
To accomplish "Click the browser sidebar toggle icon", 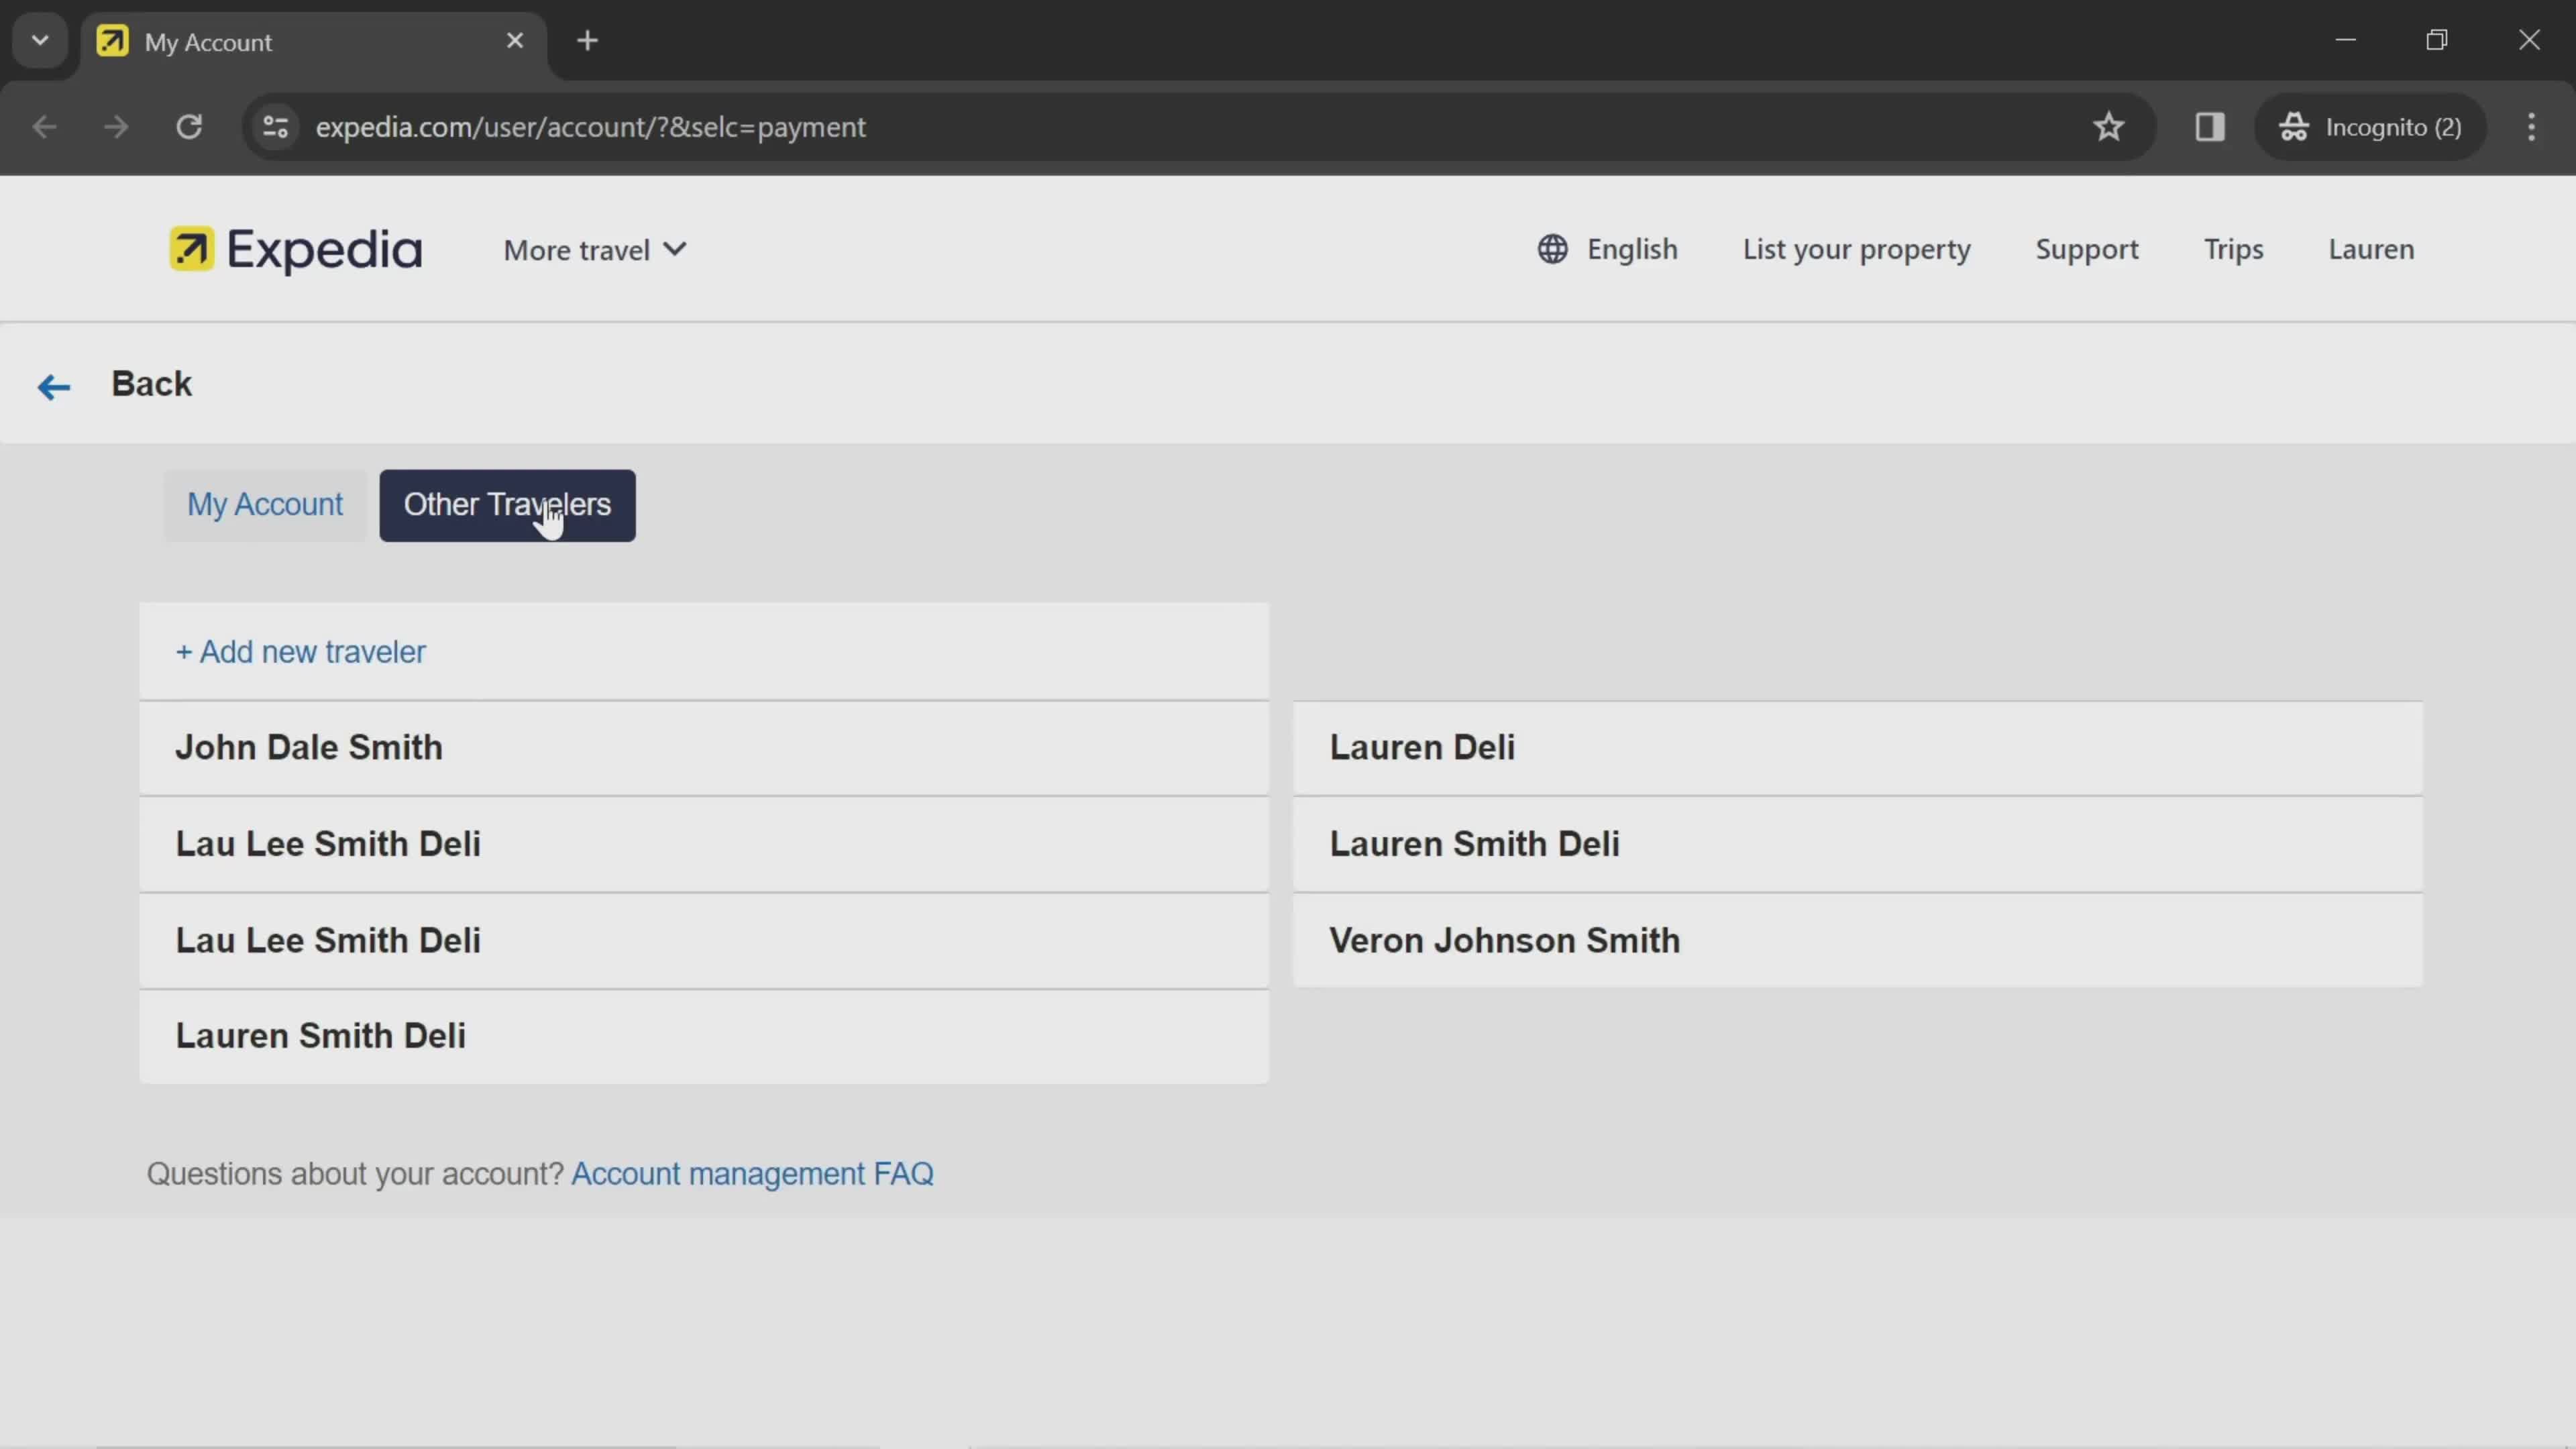I will point(2210,125).
